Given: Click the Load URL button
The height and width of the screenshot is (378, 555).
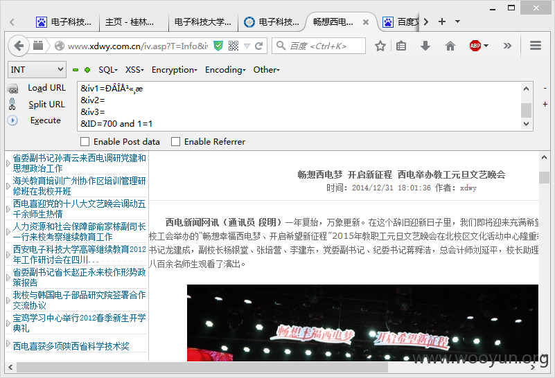Looking at the screenshot, I should 46,88.
